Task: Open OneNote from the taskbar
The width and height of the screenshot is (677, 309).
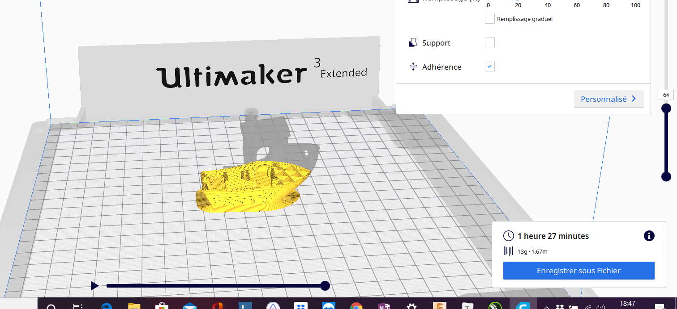Action: coord(384,306)
